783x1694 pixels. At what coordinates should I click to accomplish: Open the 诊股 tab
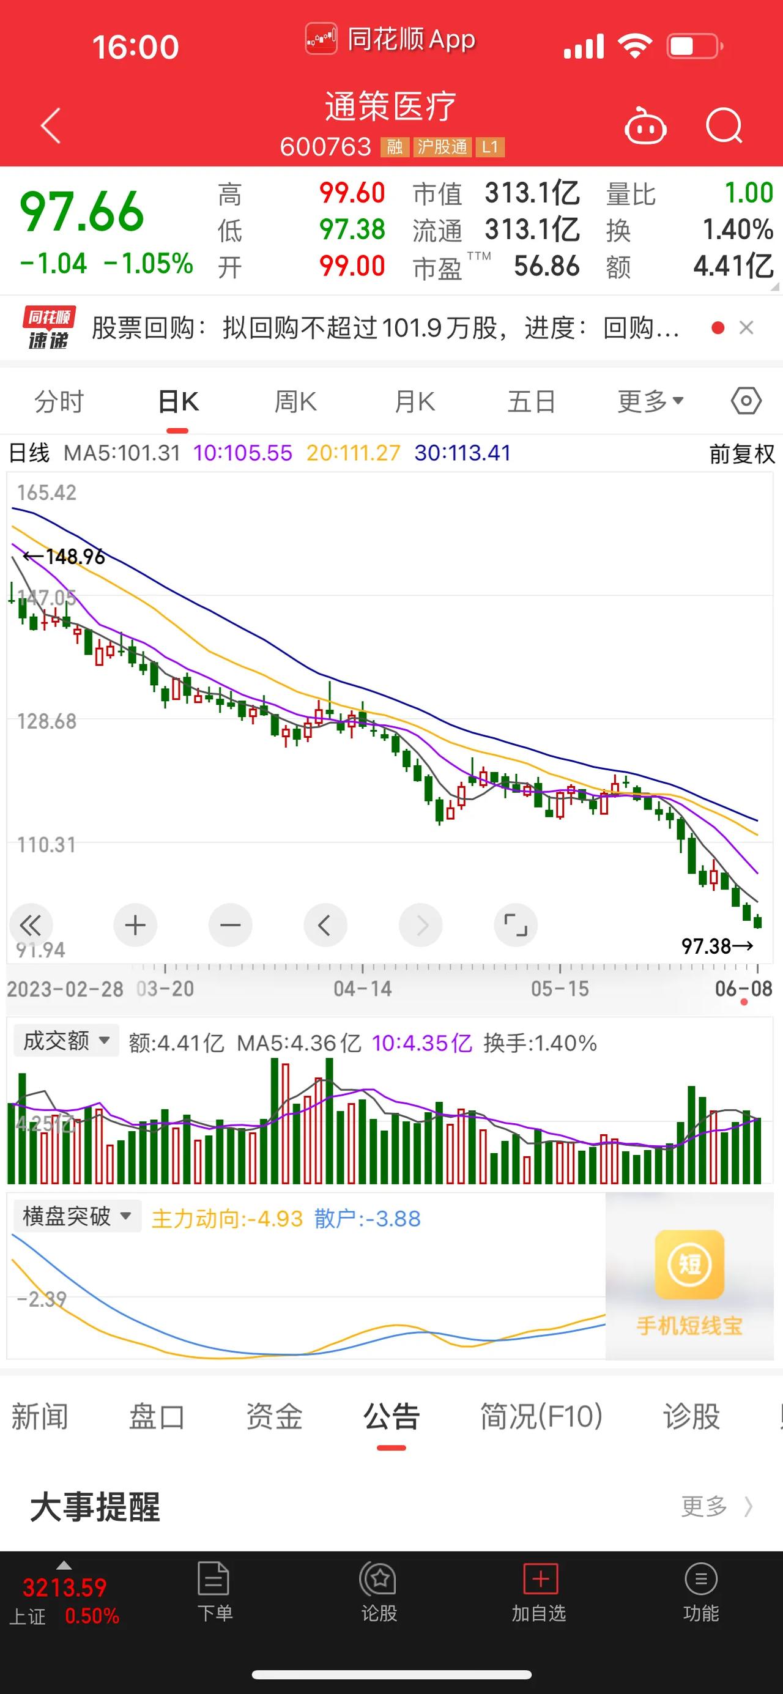coord(692,1416)
